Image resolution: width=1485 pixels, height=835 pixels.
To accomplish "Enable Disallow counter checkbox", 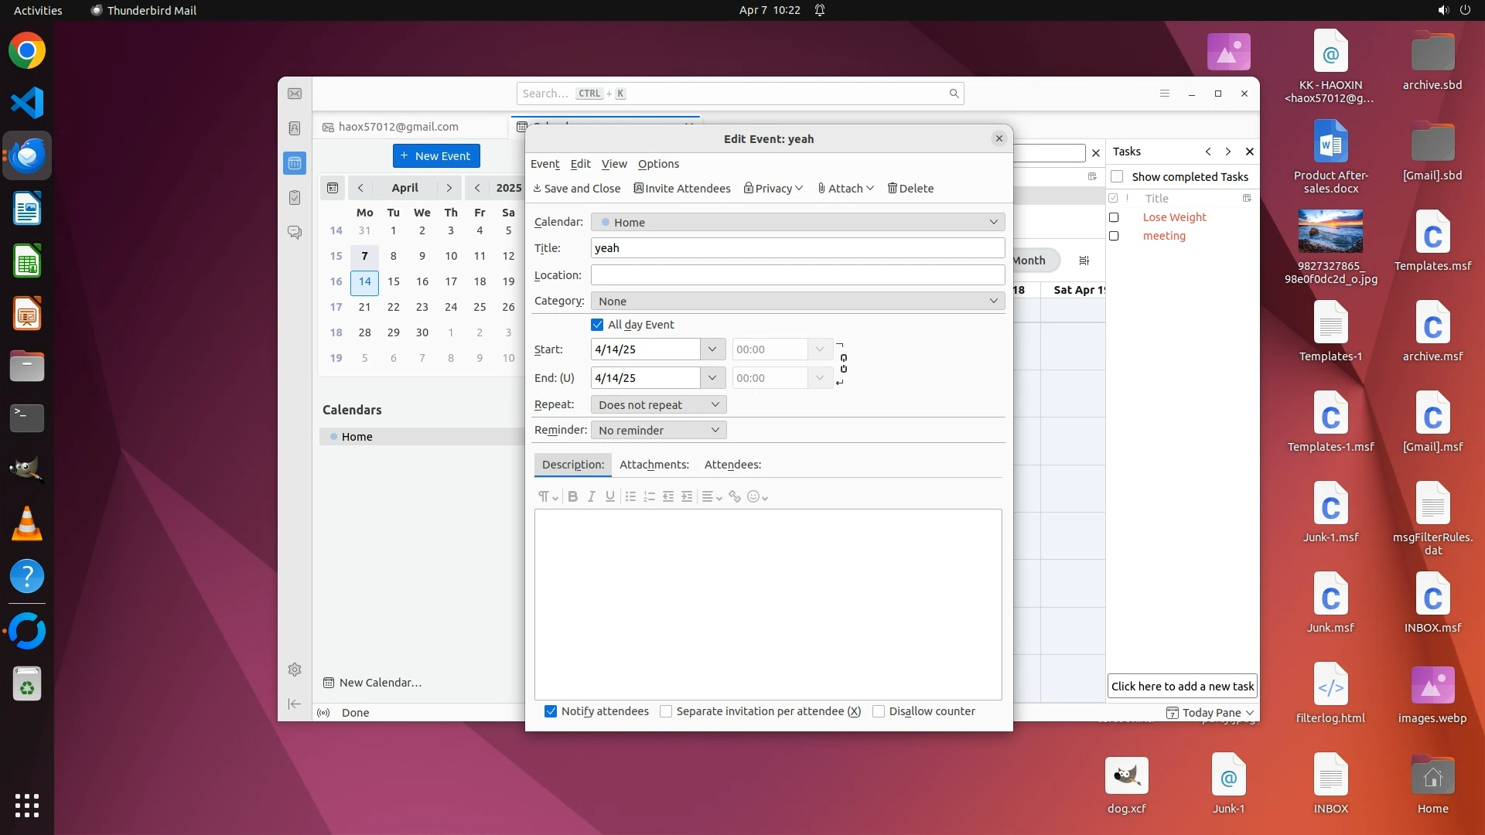I will [879, 711].
